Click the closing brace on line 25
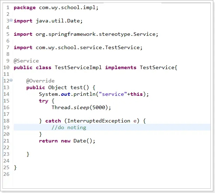Screen dimensions: 215x193 (x=15, y=168)
